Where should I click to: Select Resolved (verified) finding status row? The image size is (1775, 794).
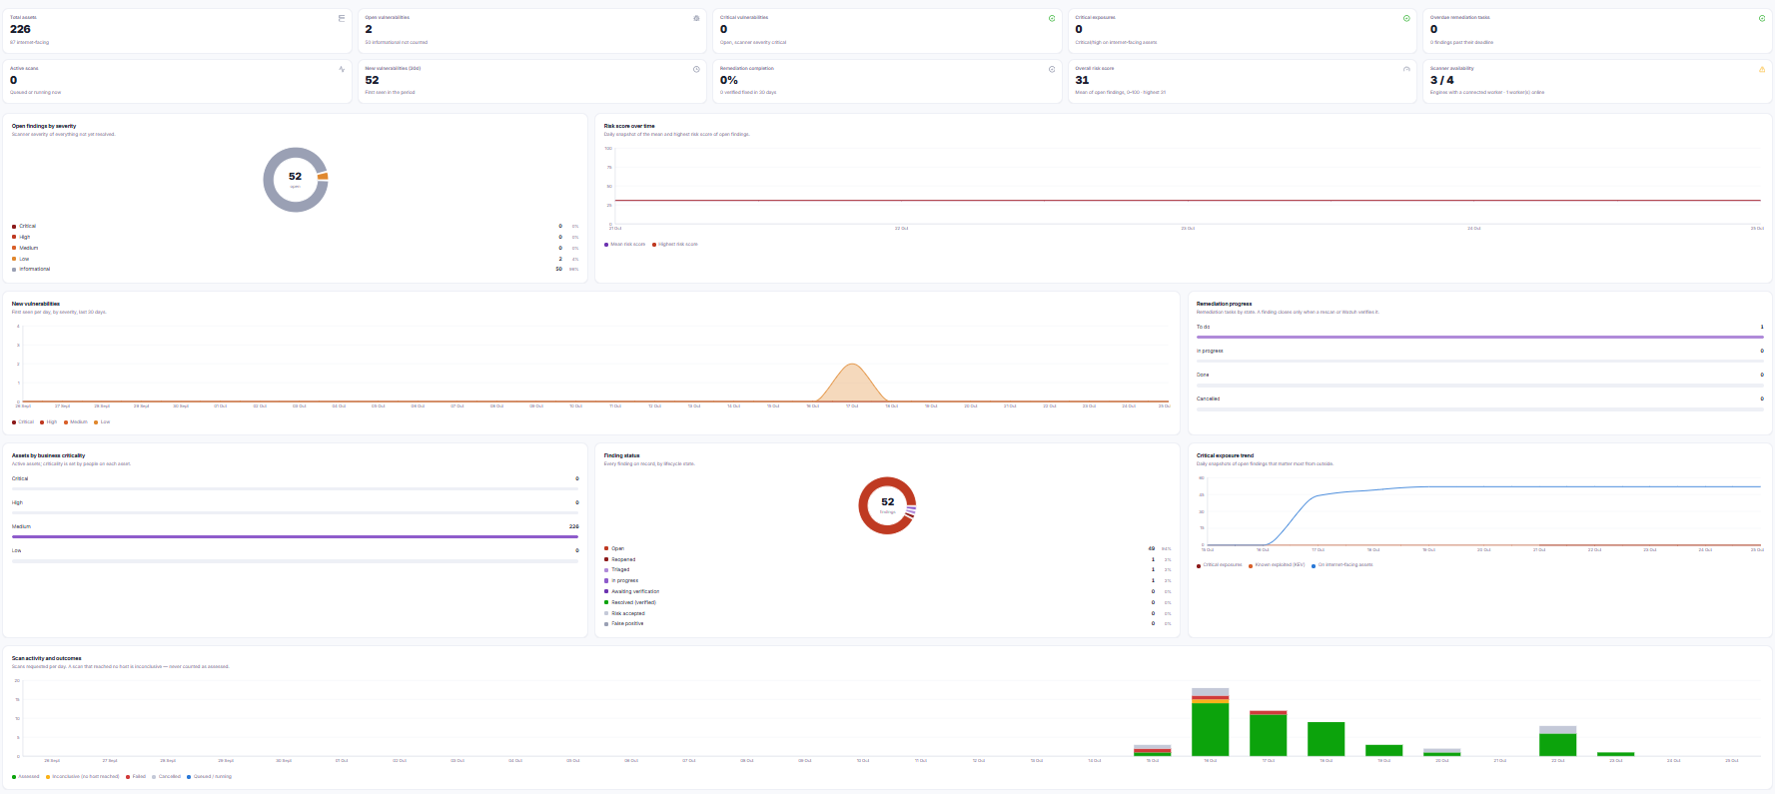[887, 602]
